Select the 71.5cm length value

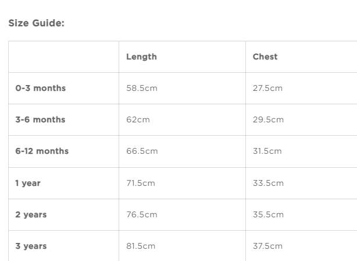(141, 183)
